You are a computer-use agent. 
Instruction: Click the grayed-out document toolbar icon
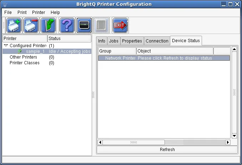pyautogui.click(x=101, y=25)
